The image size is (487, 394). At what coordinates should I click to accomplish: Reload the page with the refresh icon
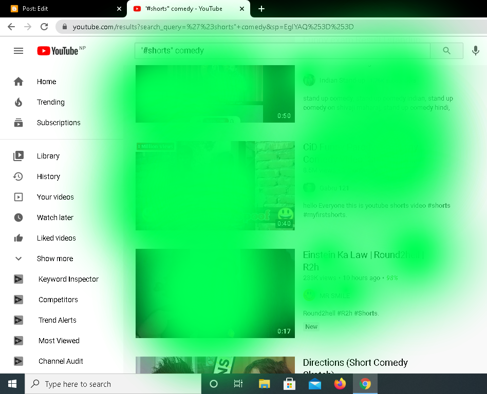tap(44, 27)
